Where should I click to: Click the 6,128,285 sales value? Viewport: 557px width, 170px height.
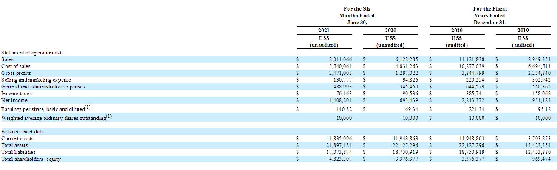point(407,59)
